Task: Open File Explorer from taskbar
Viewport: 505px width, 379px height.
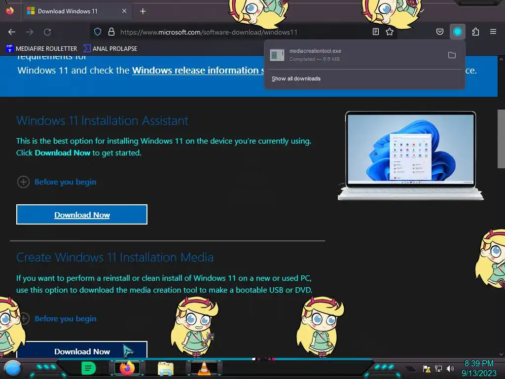Action: 166,368
